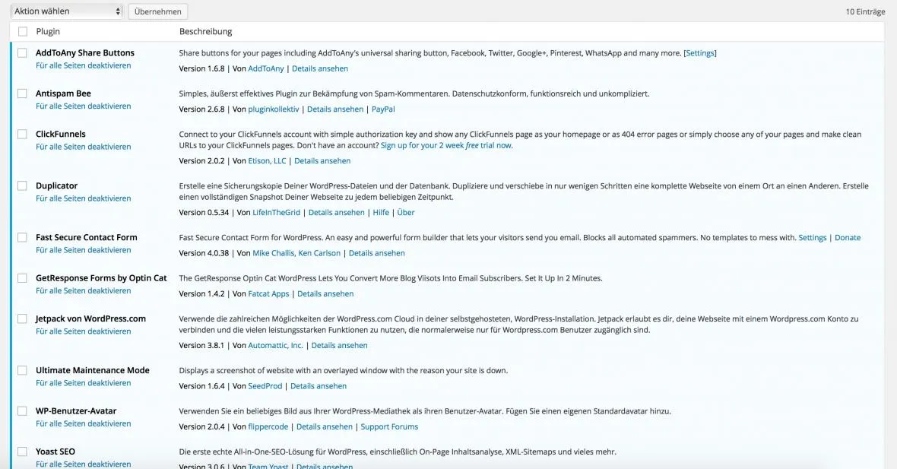
Task: Open the Duplicator Über link
Action: 406,212
